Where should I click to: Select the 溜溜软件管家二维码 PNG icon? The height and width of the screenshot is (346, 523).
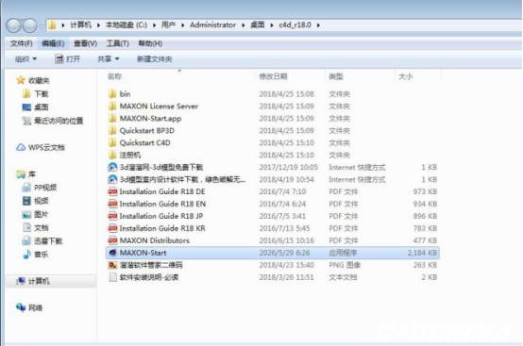click(112, 265)
